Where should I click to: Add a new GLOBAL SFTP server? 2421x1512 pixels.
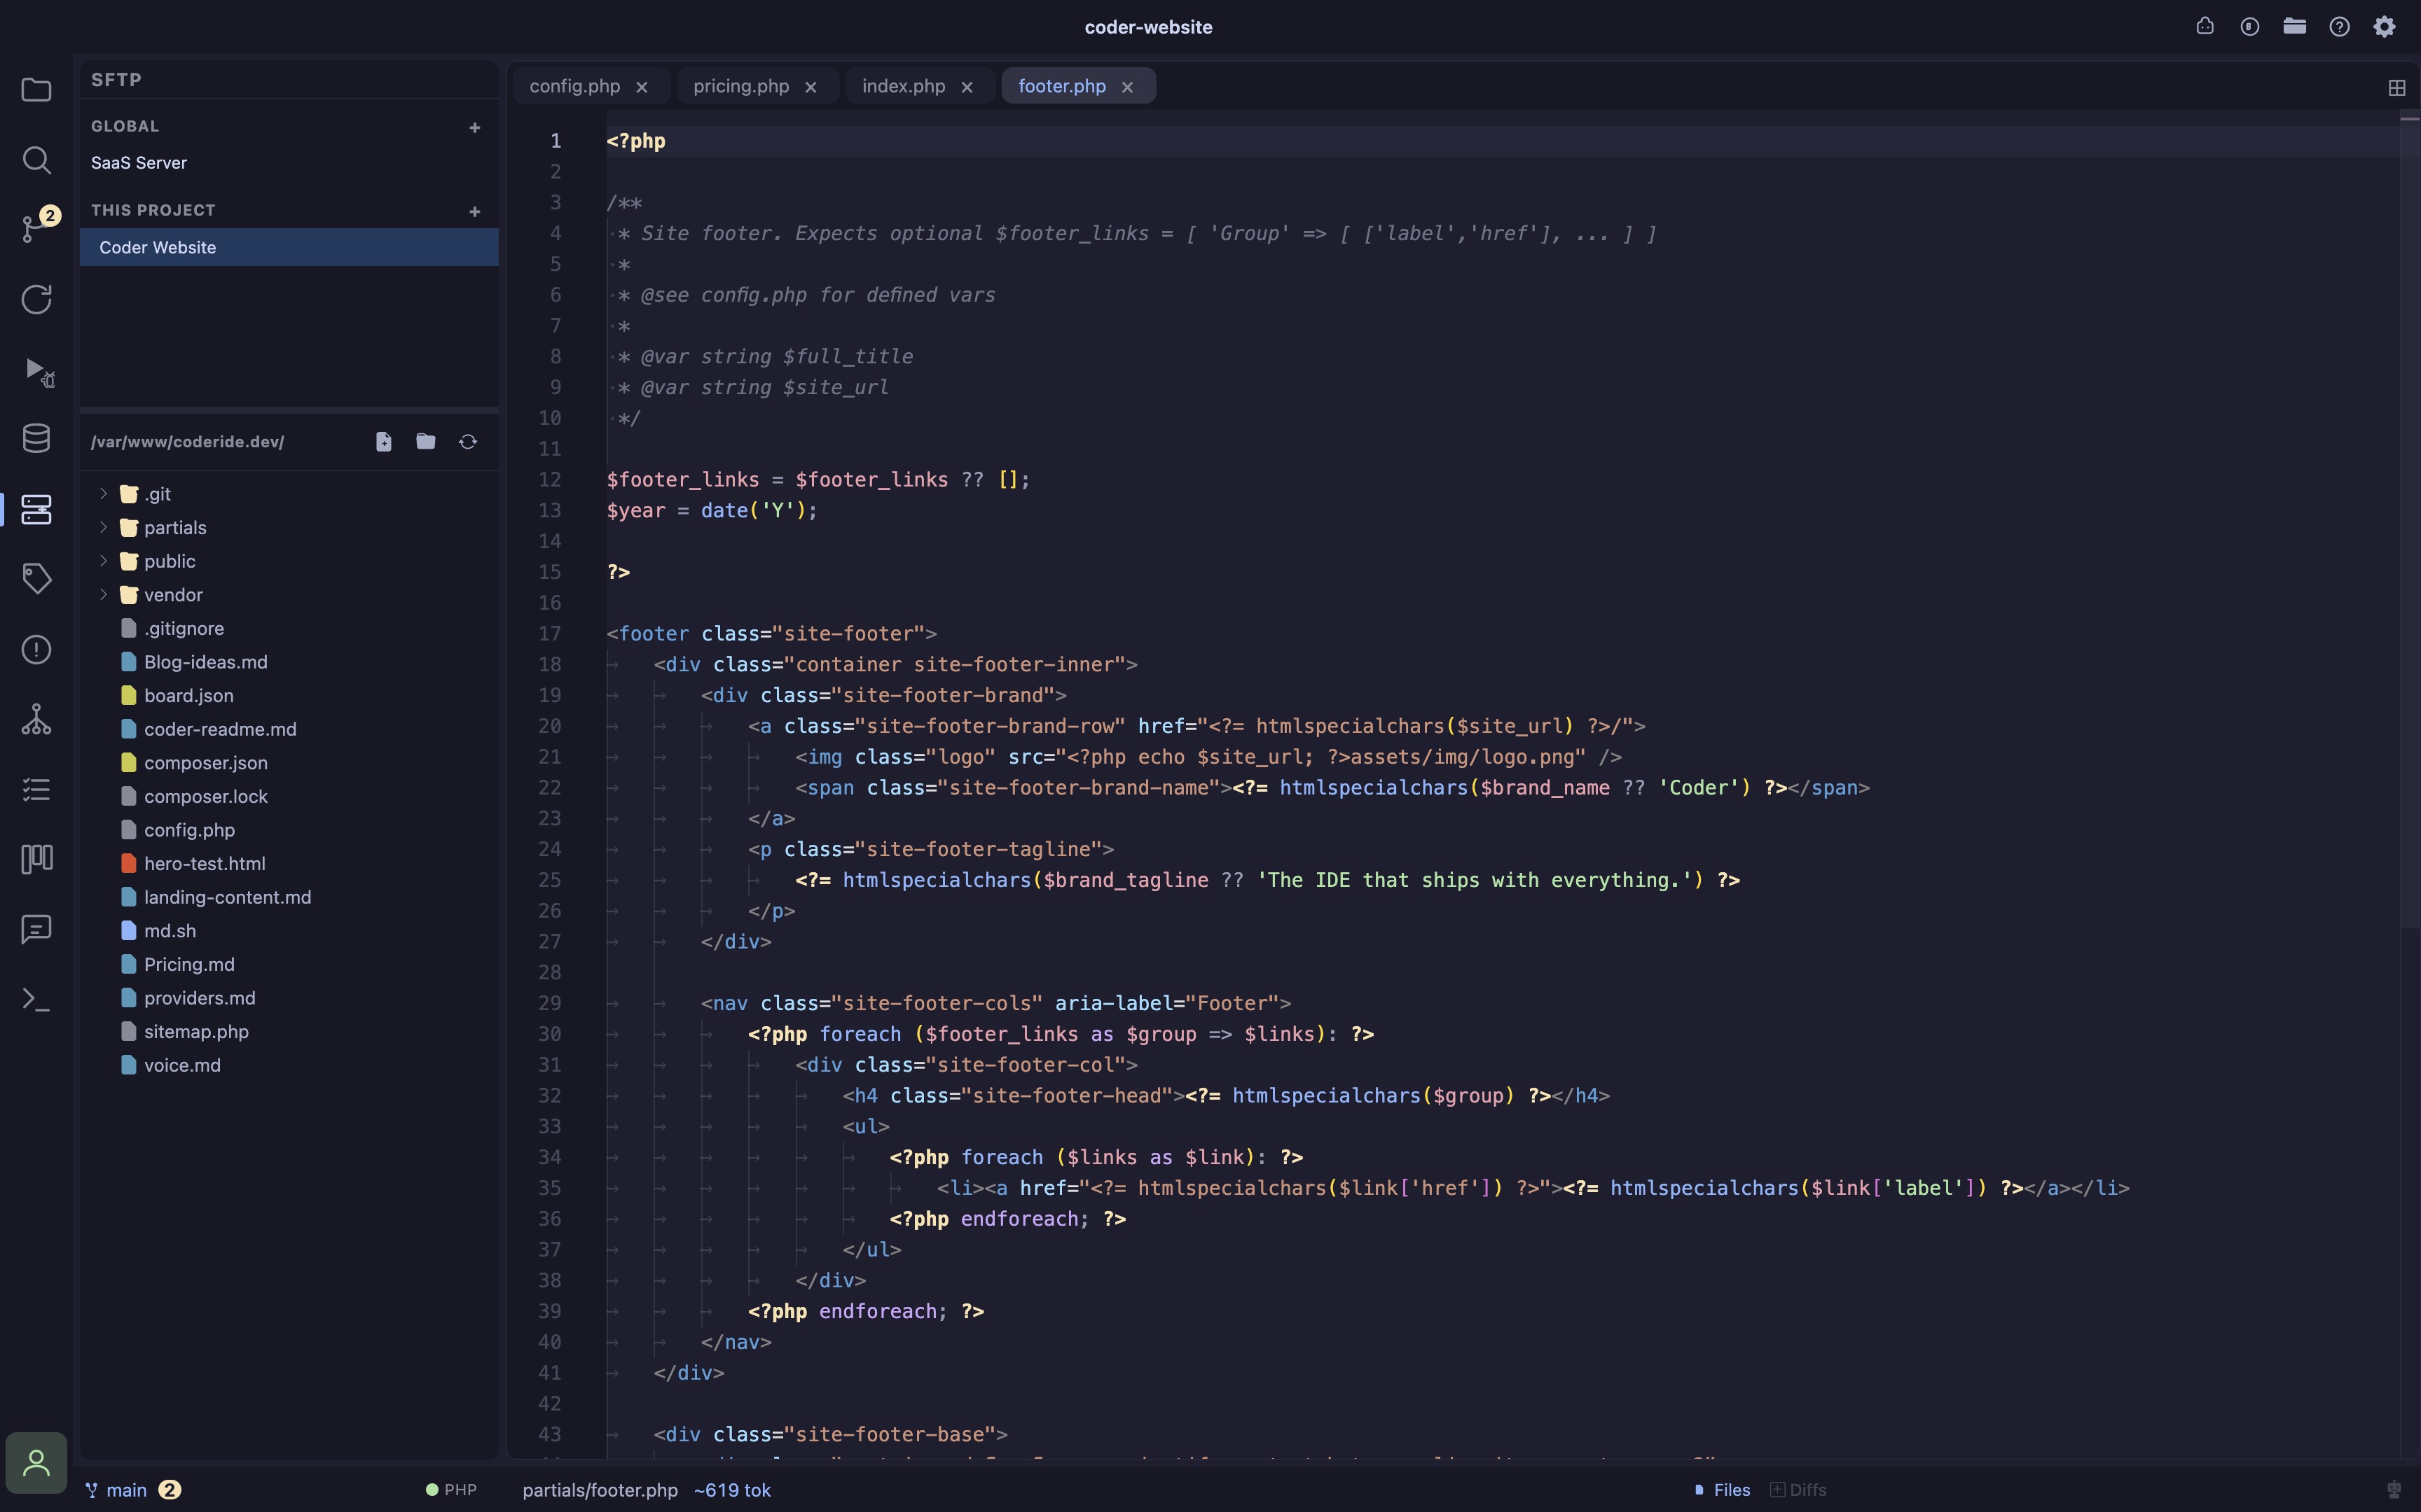click(474, 127)
